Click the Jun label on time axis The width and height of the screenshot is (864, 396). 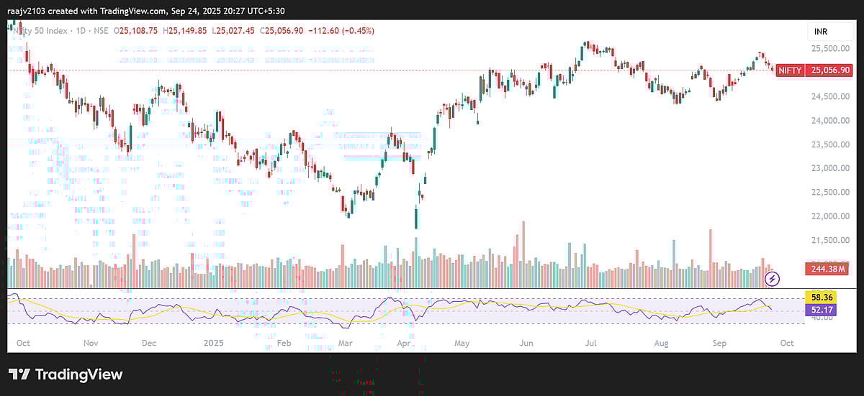point(526,344)
